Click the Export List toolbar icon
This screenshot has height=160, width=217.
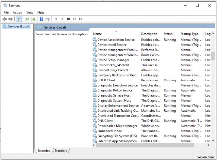point(33,19)
